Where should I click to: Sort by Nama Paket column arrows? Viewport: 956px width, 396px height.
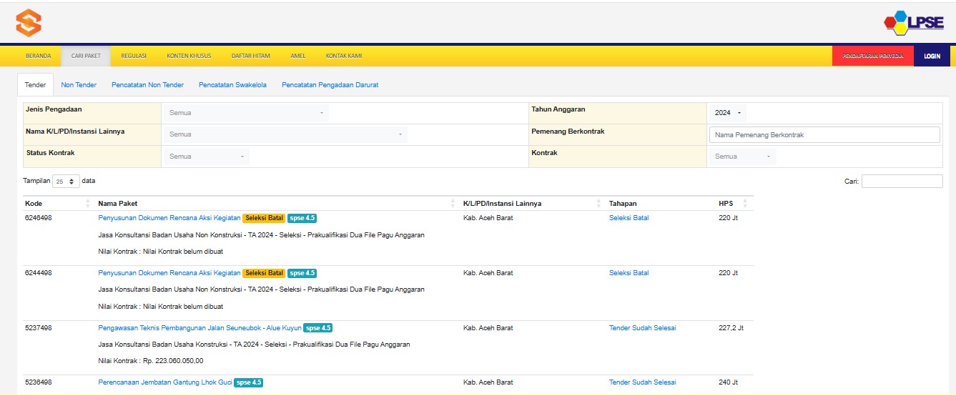[x=453, y=204]
